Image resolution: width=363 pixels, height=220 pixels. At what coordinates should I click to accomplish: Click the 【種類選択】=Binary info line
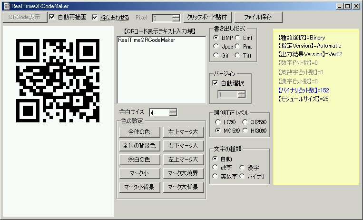point(301,38)
